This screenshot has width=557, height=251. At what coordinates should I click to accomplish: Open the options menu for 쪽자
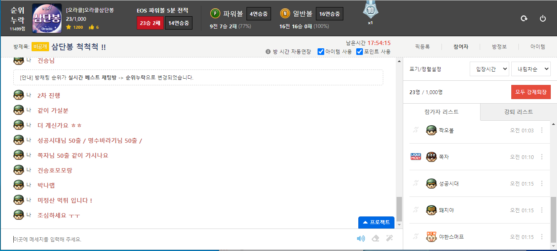coord(541,157)
